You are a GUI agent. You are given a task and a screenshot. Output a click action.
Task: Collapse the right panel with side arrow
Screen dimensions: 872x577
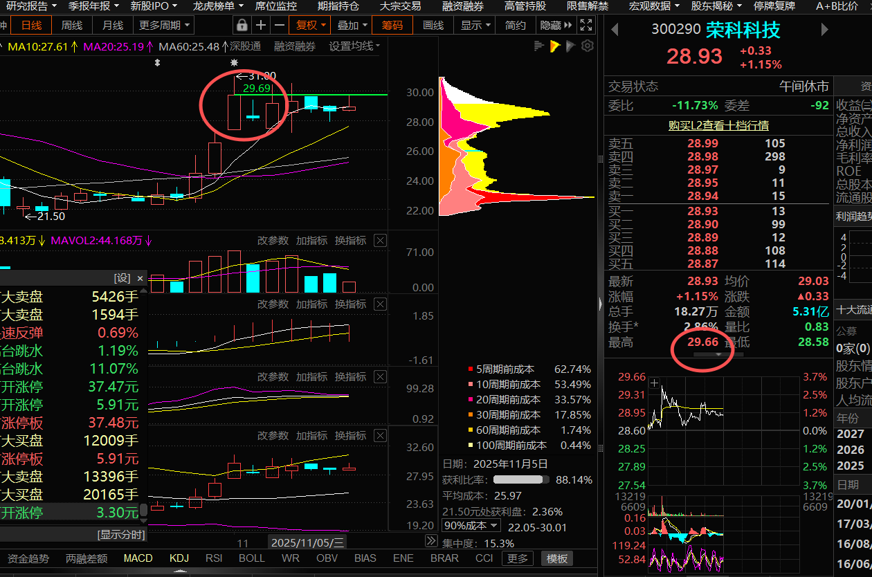click(600, 303)
